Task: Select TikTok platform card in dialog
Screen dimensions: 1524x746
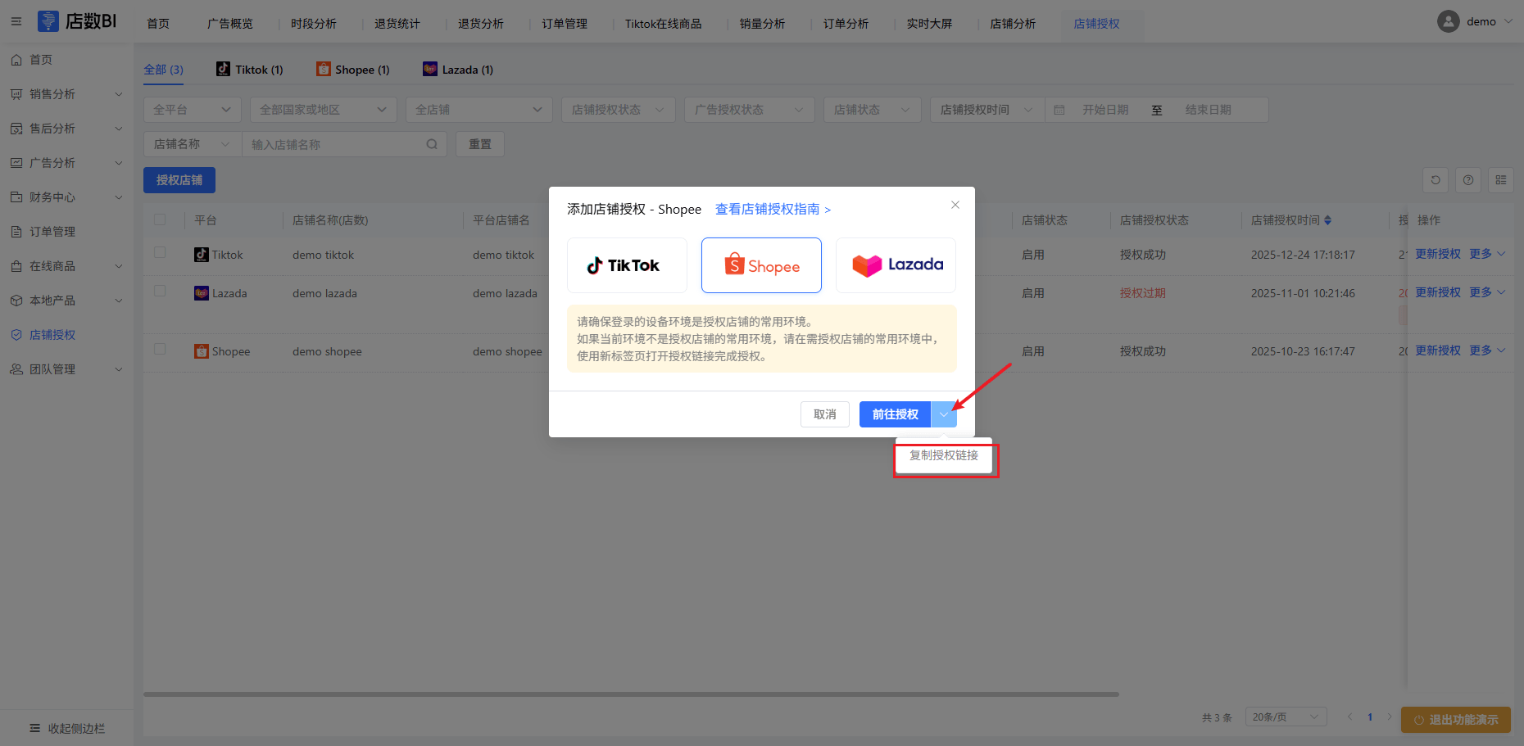Action: (x=627, y=265)
